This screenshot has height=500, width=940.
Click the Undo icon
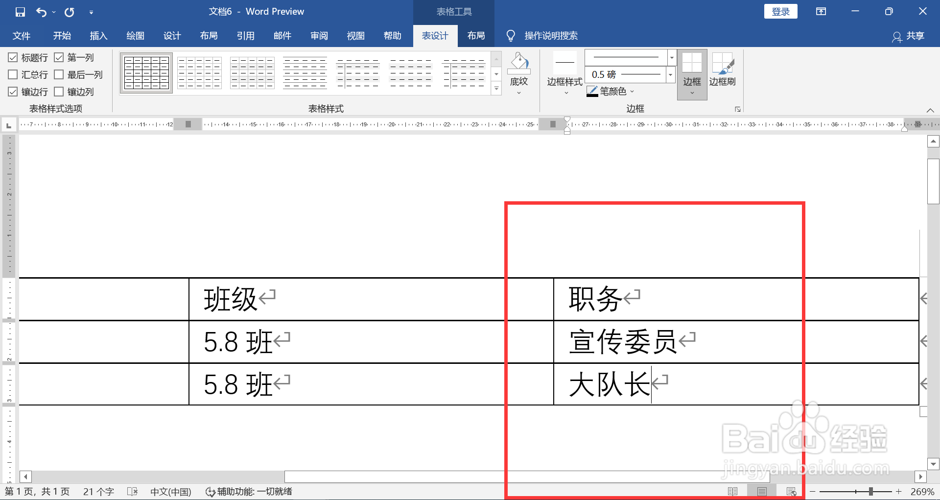42,11
